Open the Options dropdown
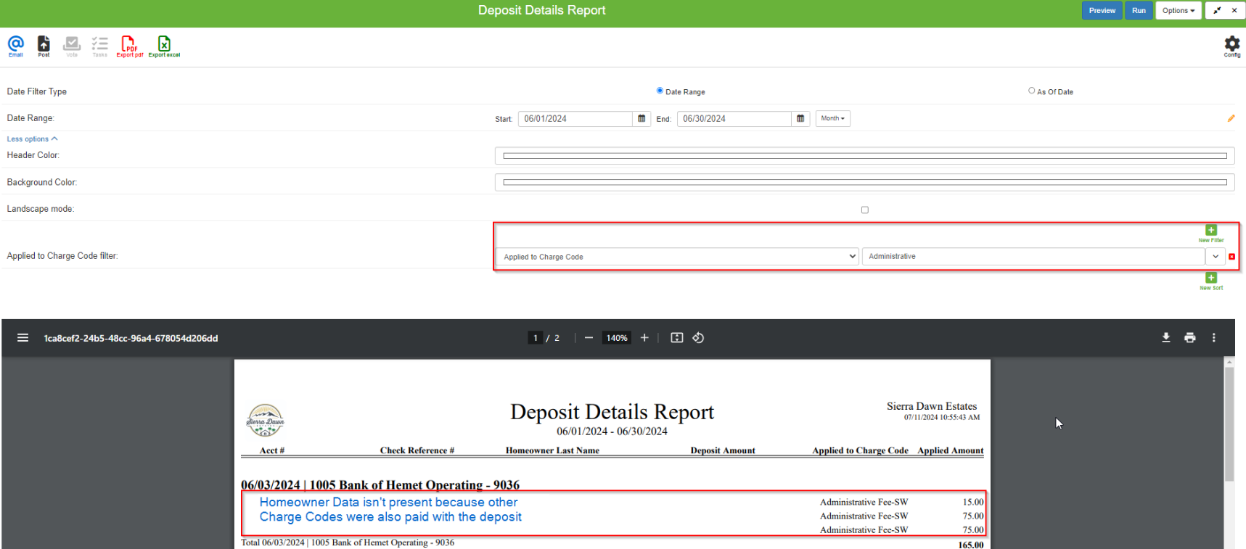Screen dimensions: 1246x549 click(1178, 10)
